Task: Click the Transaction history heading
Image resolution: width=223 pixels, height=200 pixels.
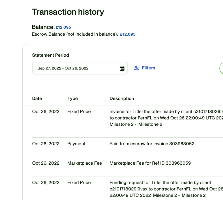Action: (68, 12)
